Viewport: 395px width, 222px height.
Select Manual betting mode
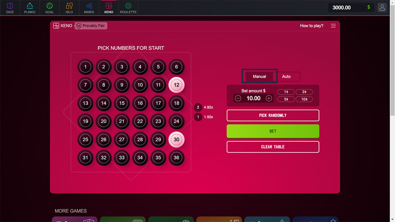259,76
